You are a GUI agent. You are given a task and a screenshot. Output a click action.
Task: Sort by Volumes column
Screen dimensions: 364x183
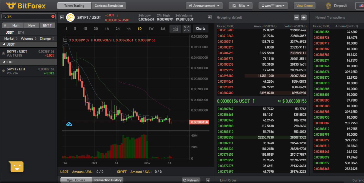pos(28,38)
